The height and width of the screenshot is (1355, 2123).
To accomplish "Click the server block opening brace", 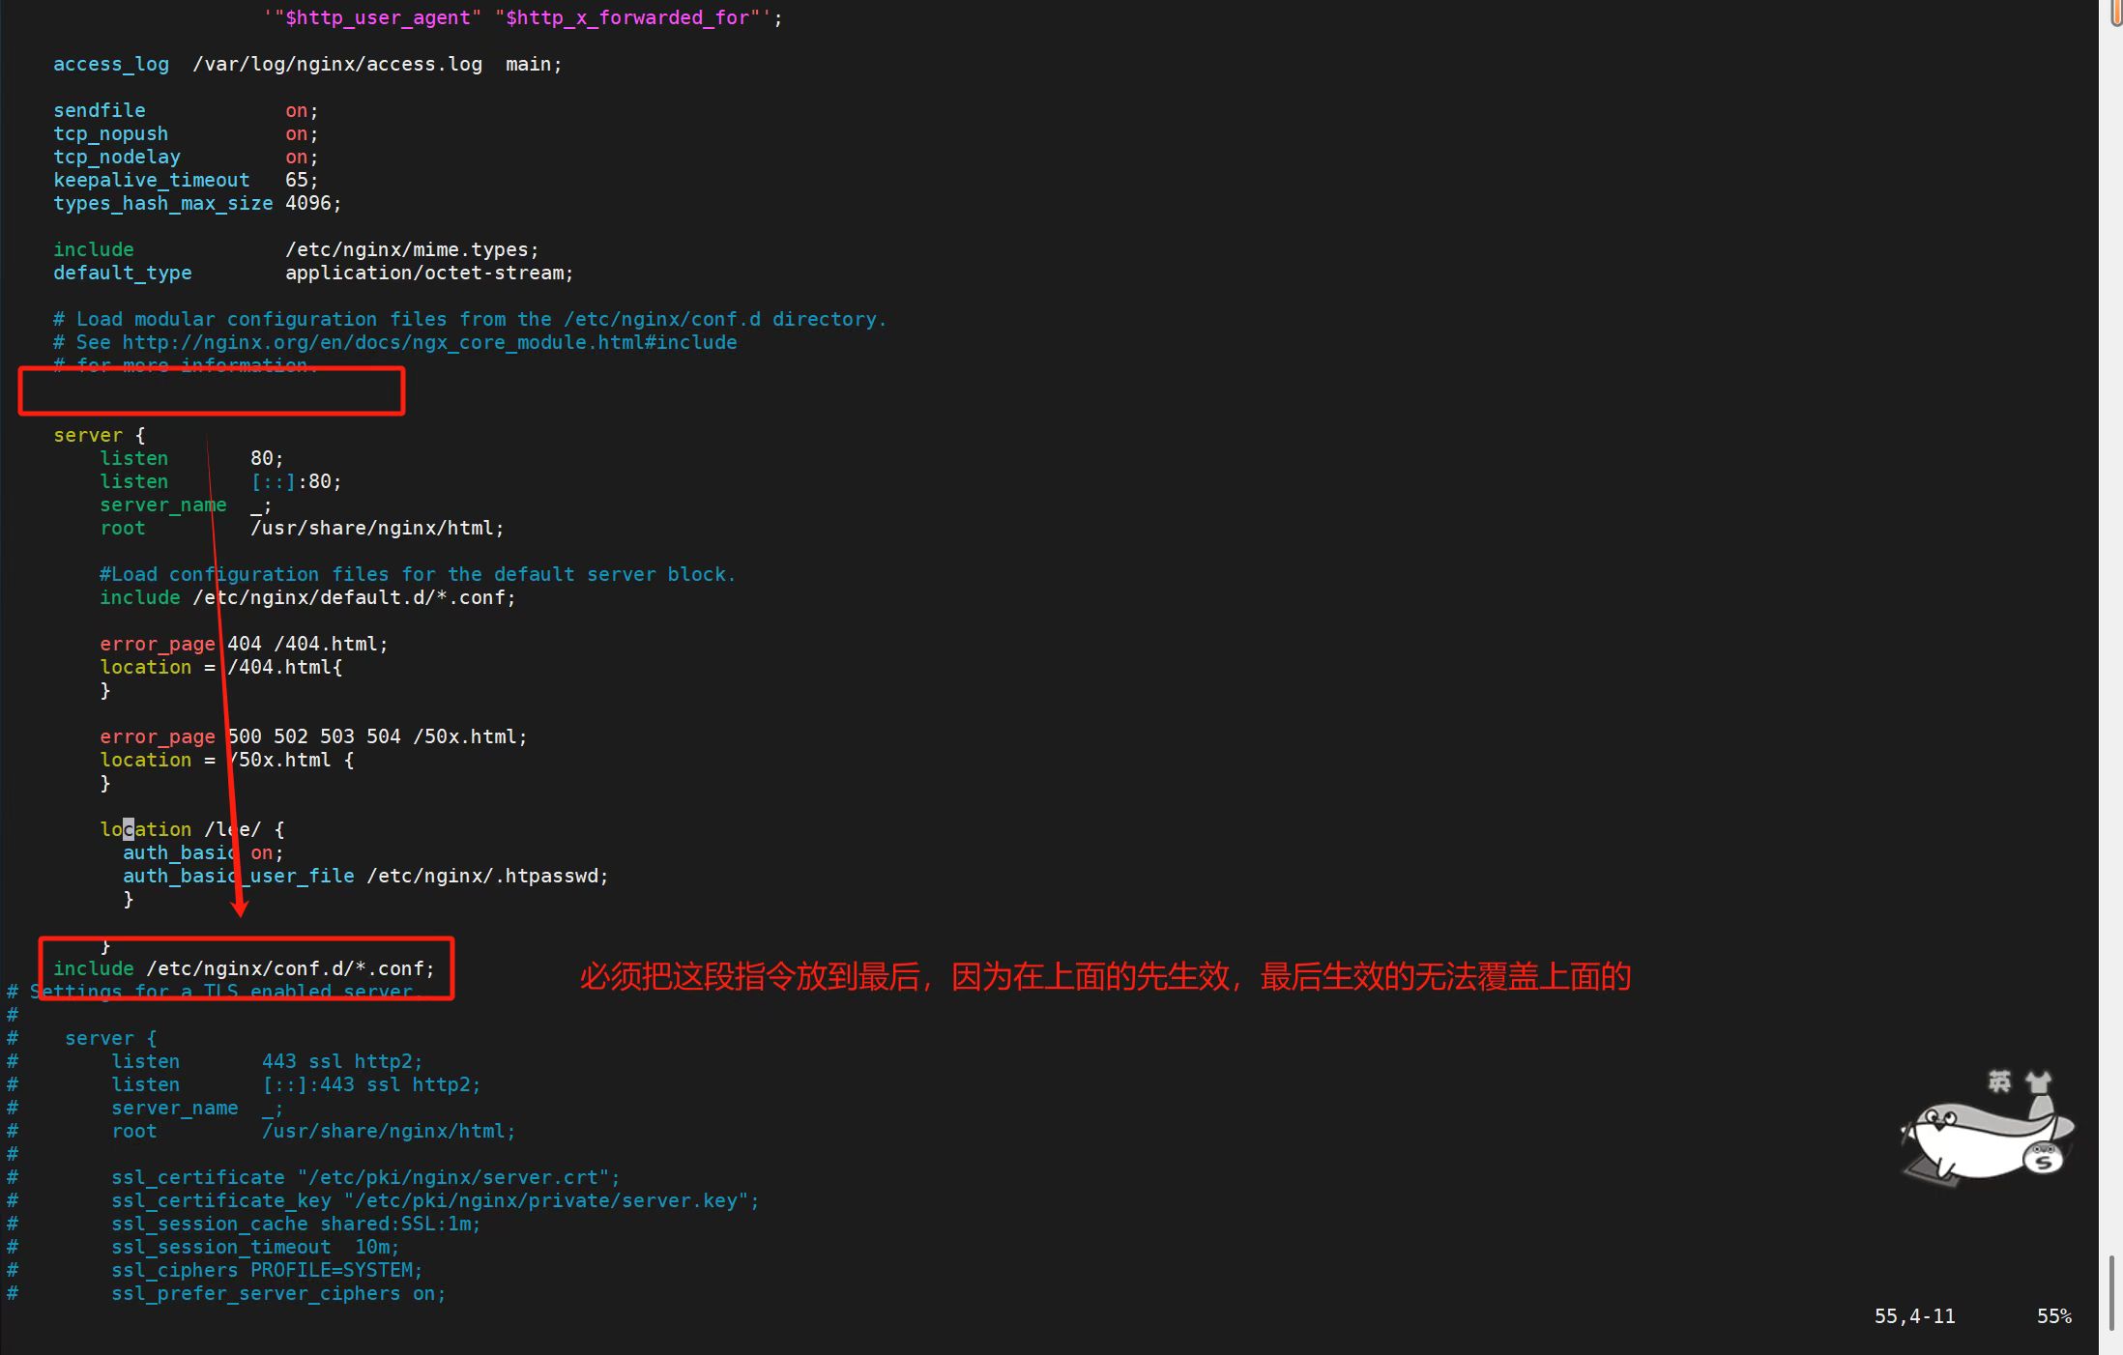I will pos(139,435).
